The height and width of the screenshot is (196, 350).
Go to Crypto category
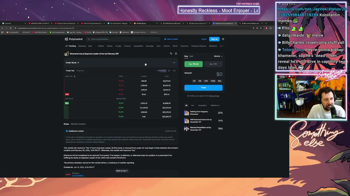point(118,46)
